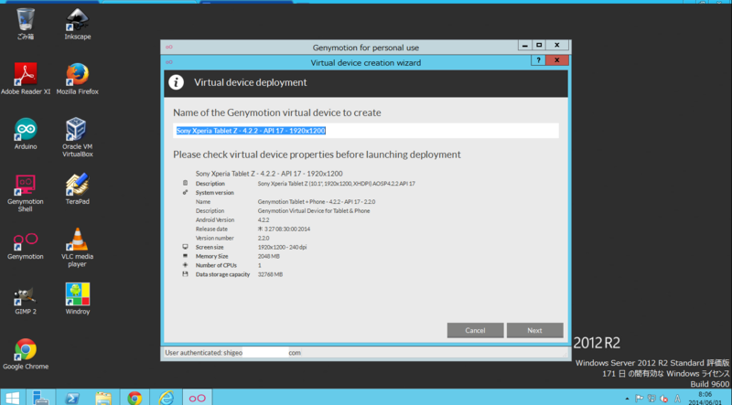Open the Genymotion Shell desktop shortcut
Screen dimensions: 732x405
click(26, 192)
